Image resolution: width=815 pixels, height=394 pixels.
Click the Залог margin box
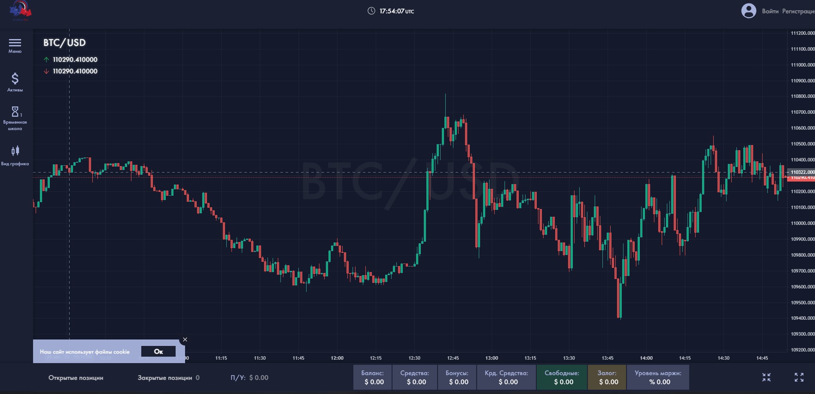607,377
